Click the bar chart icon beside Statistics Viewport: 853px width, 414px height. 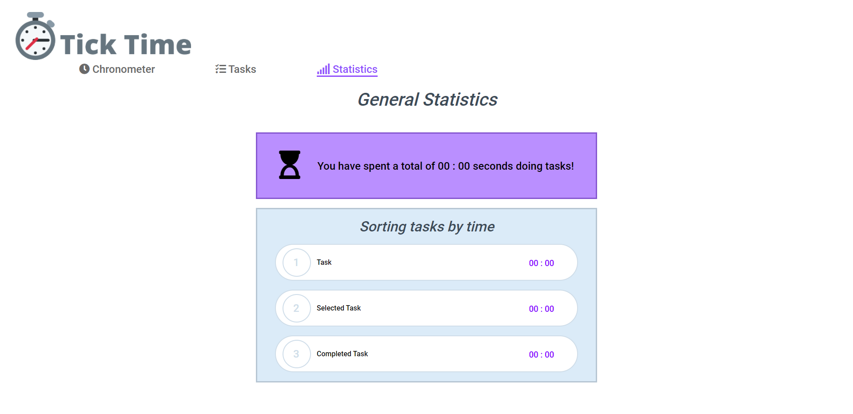pos(323,69)
